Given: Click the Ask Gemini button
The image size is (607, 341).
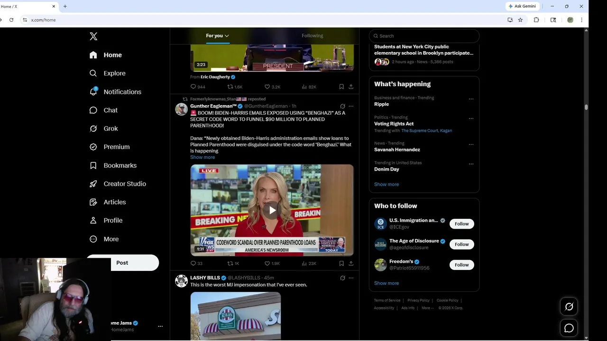Looking at the screenshot, I should pyautogui.click(x=522, y=6).
